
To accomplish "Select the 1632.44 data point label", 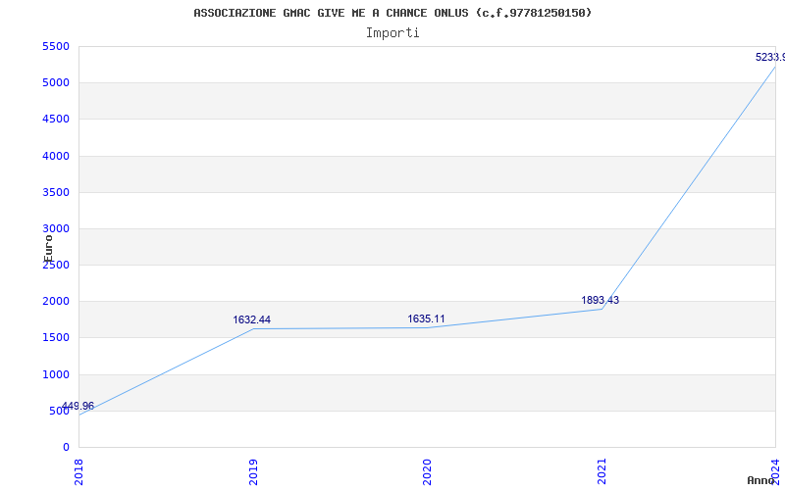I will coord(252,320).
